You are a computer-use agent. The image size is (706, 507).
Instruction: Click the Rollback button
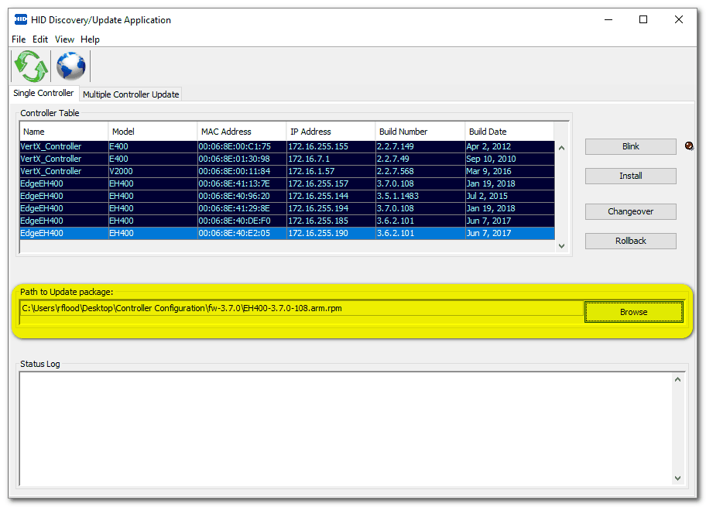630,241
